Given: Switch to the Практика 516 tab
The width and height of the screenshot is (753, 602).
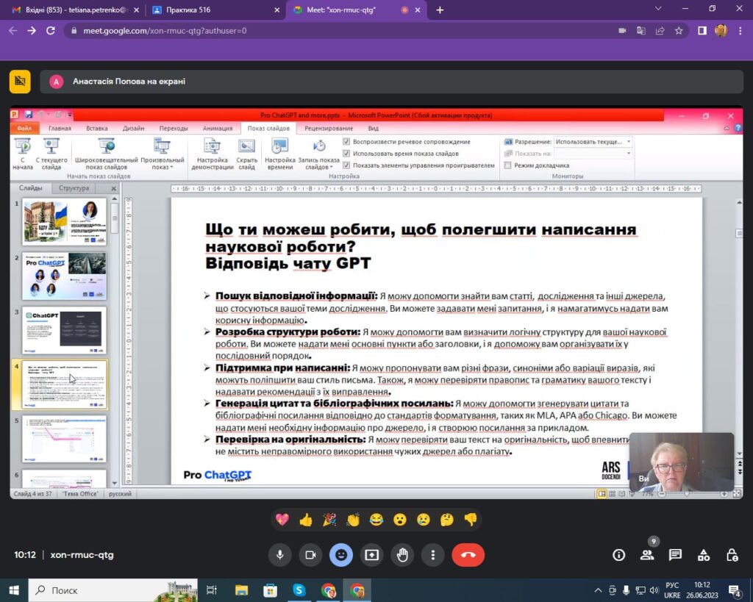Looking at the screenshot, I should 213,10.
